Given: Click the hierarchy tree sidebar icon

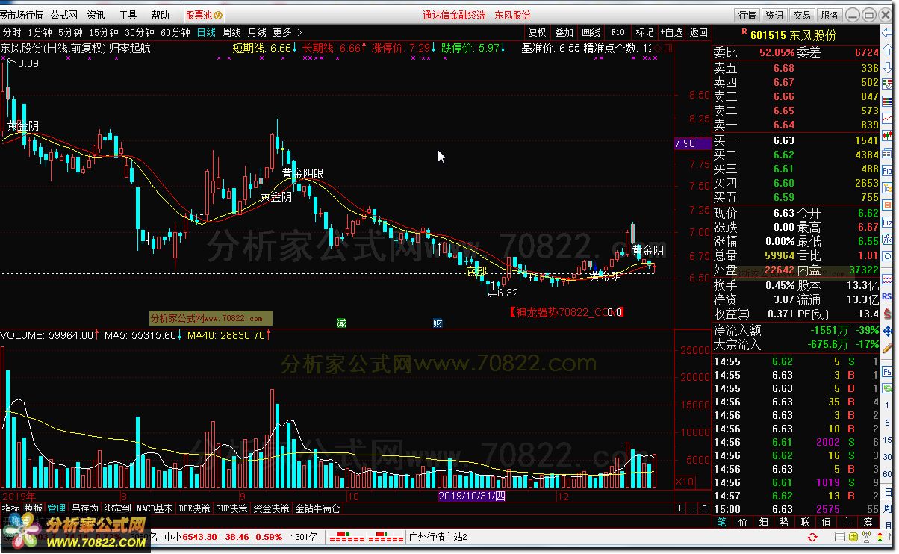Looking at the screenshot, I should click(887, 188).
